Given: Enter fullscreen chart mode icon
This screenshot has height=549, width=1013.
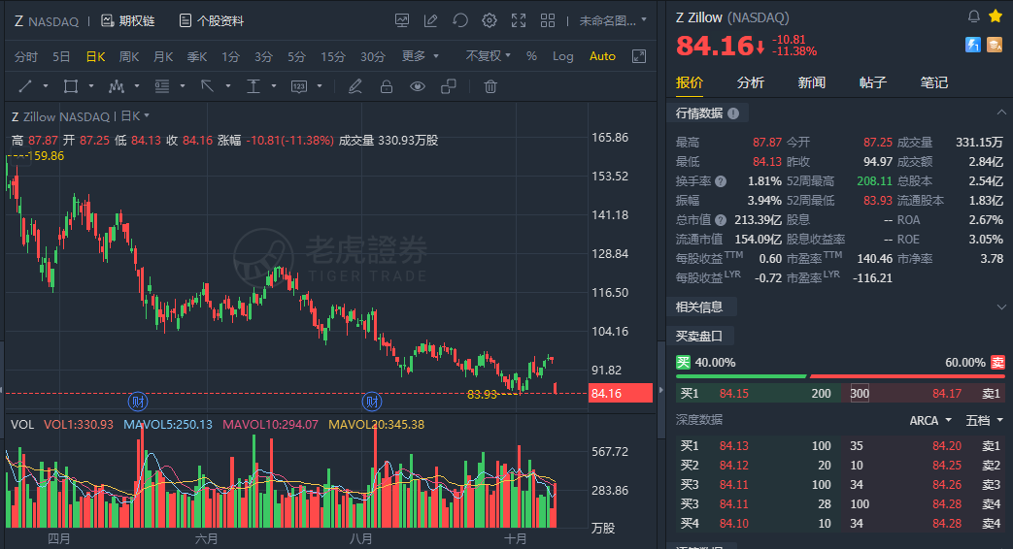Looking at the screenshot, I should point(518,20).
